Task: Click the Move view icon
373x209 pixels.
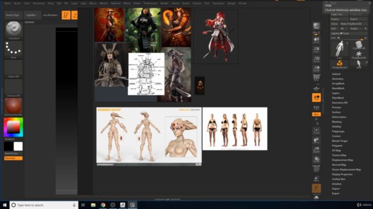Action: point(316,140)
